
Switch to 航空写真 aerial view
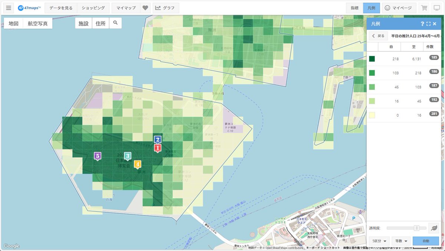[x=37, y=23]
